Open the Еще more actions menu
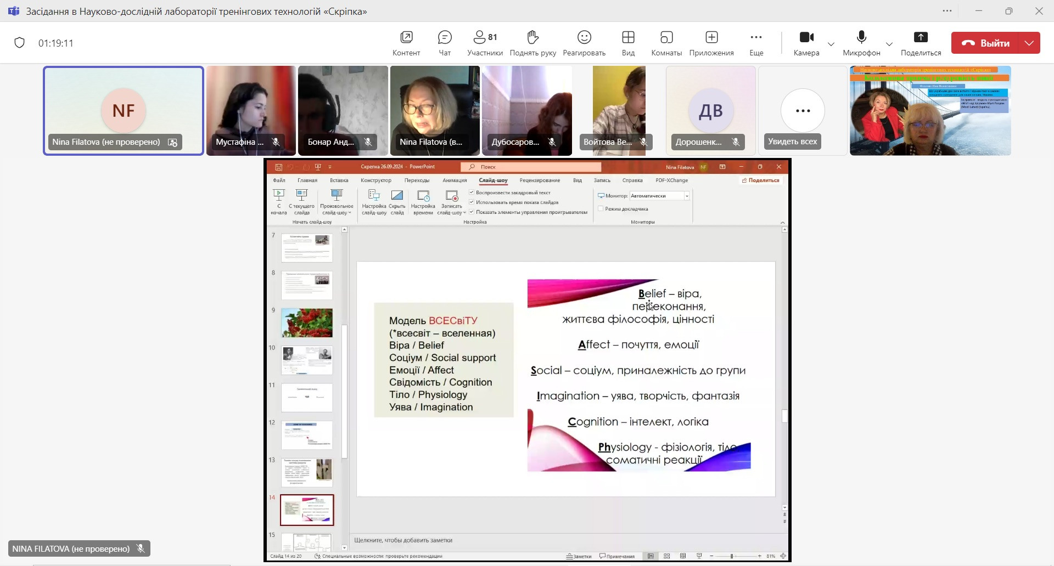The width and height of the screenshot is (1054, 566). [x=756, y=43]
